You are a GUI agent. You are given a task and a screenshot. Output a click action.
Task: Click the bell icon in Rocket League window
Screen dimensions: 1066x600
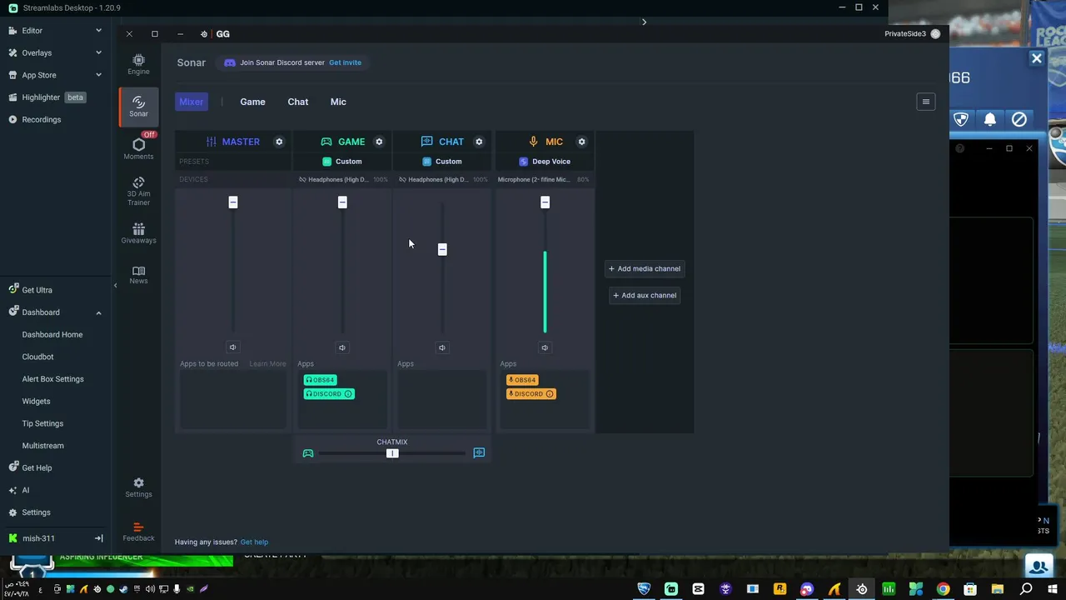(990, 119)
